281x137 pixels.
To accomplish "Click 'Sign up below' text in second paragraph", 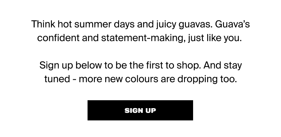I will 70,65.
